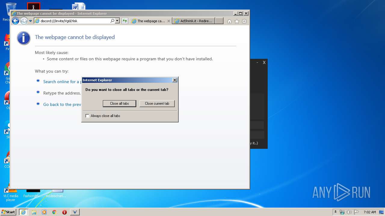Click the Action Center flag icon
This screenshot has width=385, height=216.
pyautogui.click(x=356, y=212)
